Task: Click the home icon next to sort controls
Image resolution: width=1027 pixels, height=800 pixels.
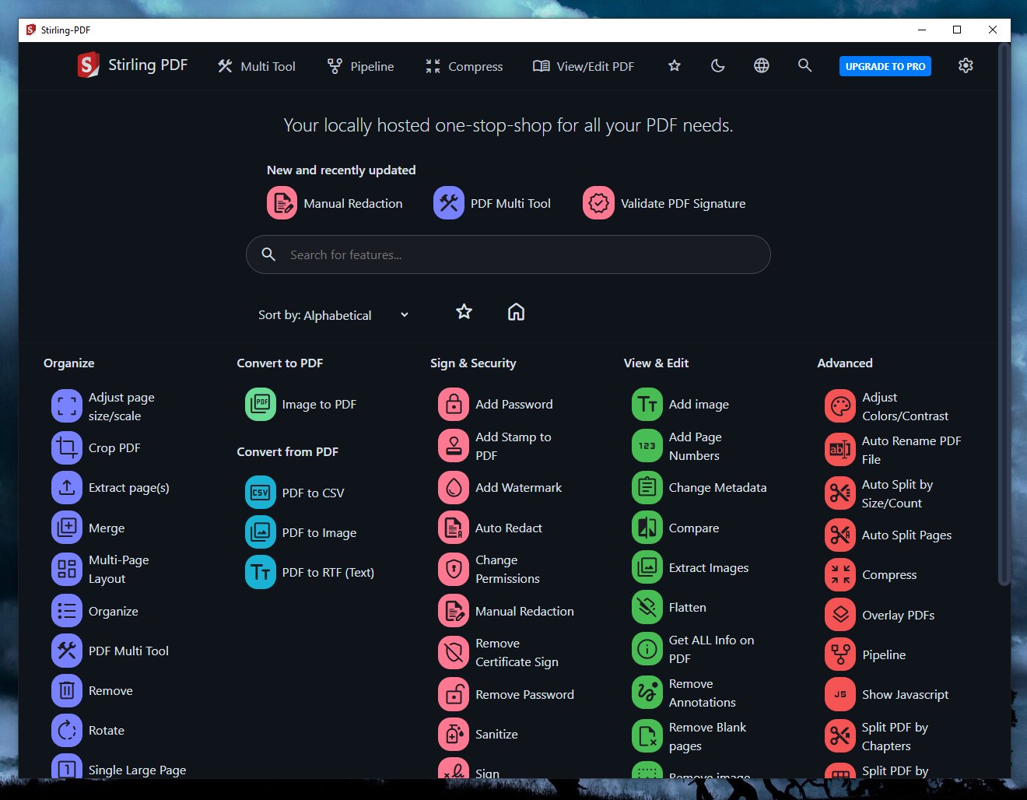Action: [516, 312]
